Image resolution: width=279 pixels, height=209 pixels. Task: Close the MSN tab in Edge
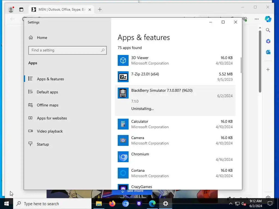pos(90,10)
